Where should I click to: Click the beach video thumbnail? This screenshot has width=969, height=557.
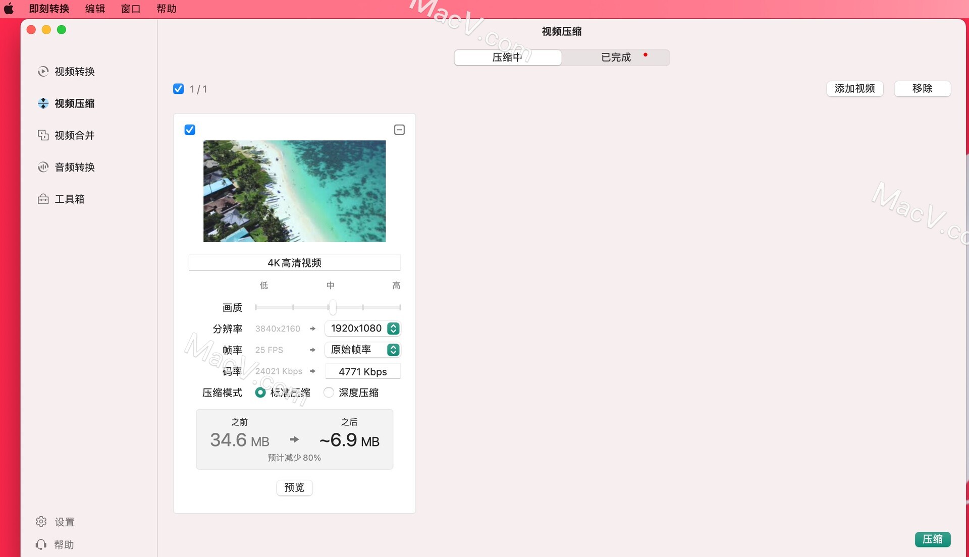click(294, 191)
